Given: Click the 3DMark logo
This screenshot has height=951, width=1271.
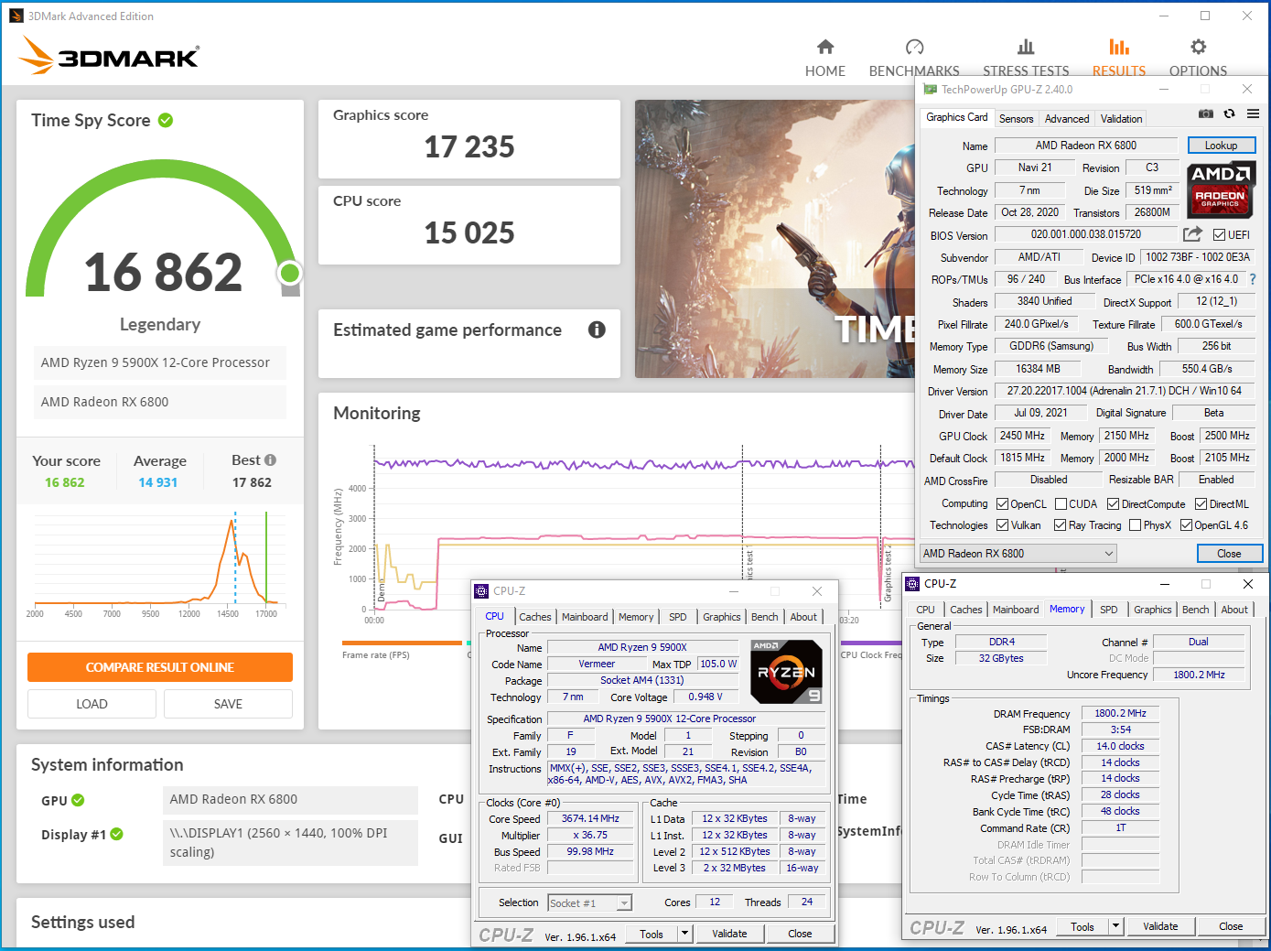Looking at the screenshot, I should tap(109, 56).
